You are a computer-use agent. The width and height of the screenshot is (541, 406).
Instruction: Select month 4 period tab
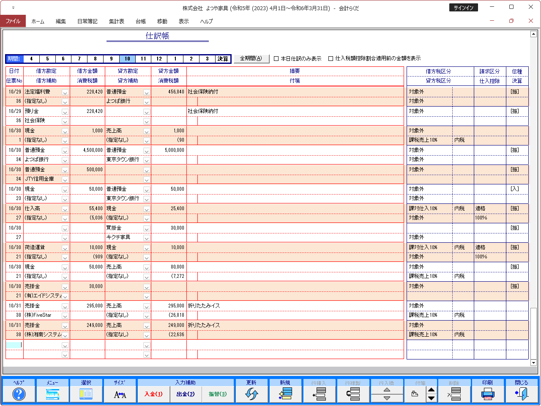[31, 59]
